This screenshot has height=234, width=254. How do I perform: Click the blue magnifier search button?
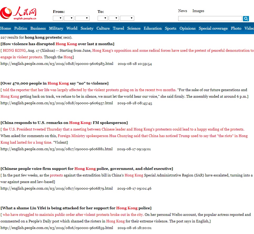click(246, 19)
